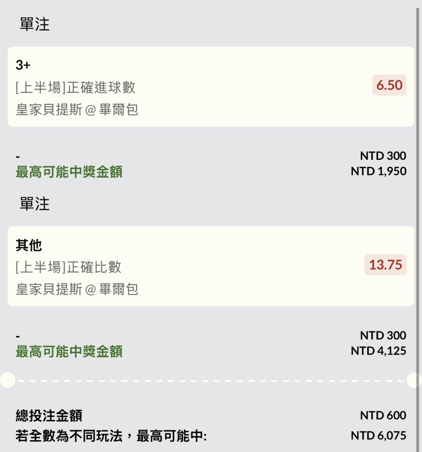The image size is (422, 452).
Task: Click the NTD 6,075 maximum winnings total
Action: (378, 435)
